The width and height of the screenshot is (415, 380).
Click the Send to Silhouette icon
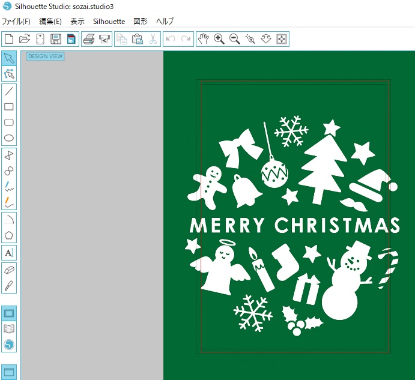105,39
